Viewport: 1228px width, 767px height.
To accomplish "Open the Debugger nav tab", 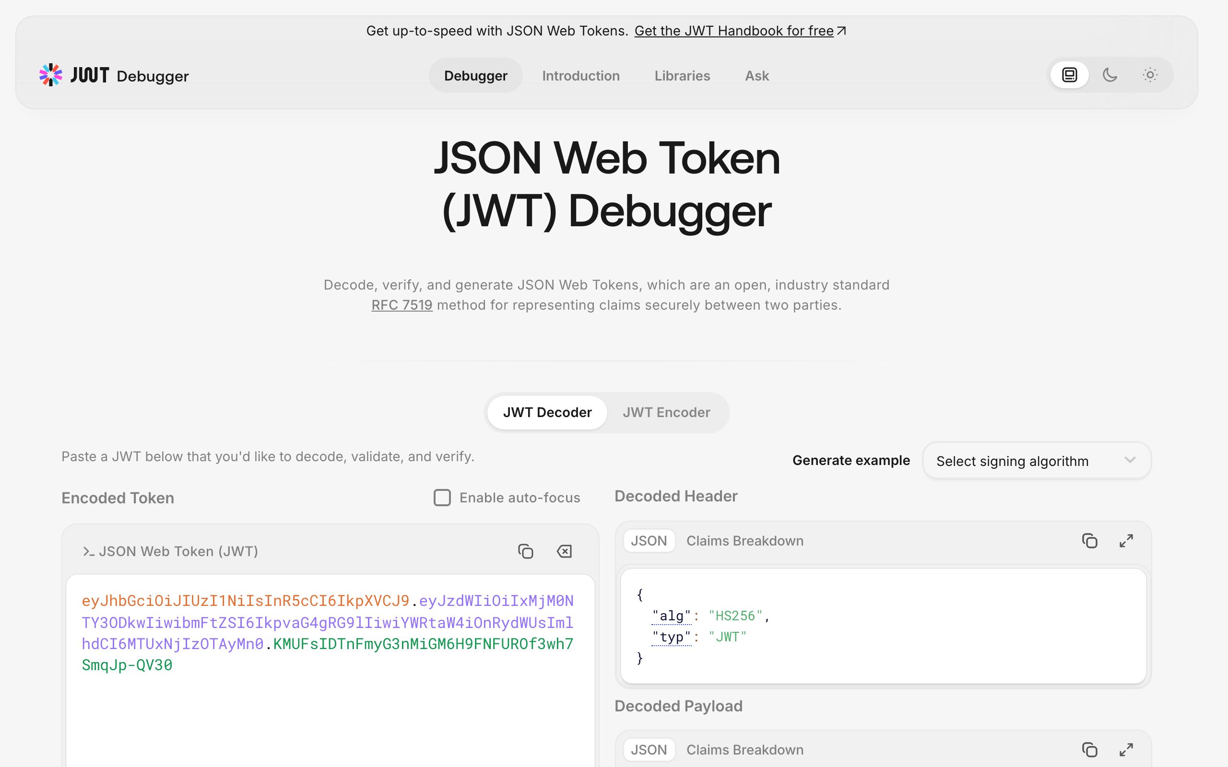I will coord(475,76).
